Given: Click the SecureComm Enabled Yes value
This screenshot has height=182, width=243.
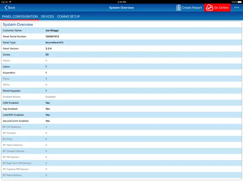Looking at the screenshot, I should (x=48, y=121).
